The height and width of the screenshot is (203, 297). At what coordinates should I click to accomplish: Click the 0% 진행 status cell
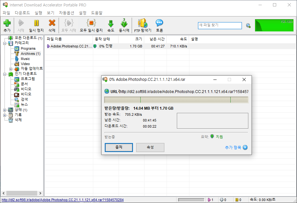pyautogui.click(x=106, y=46)
